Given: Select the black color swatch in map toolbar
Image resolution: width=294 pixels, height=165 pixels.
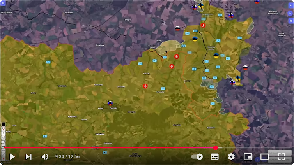Looking at the screenshot, I should (x=4, y=124).
